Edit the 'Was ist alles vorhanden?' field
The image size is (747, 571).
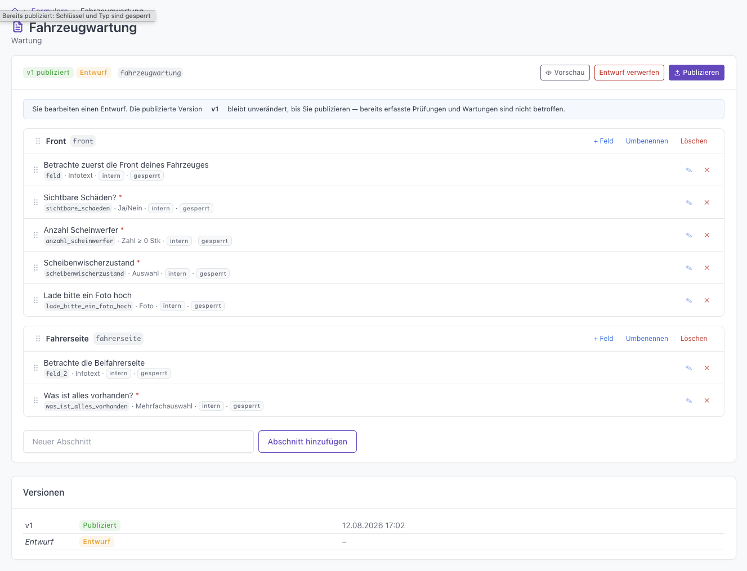coord(688,401)
